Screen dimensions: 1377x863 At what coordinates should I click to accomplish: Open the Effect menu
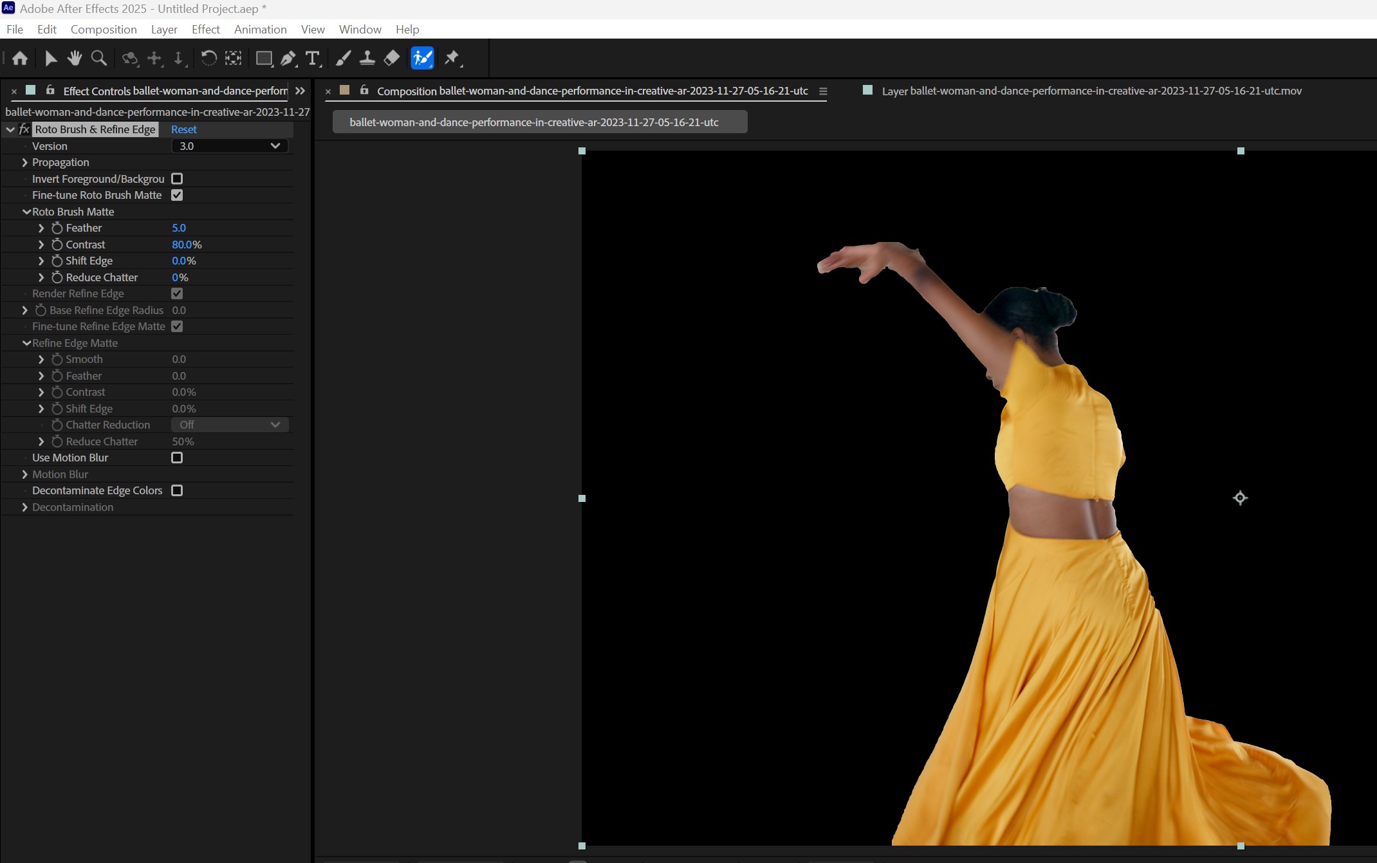[x=206, y=29]
